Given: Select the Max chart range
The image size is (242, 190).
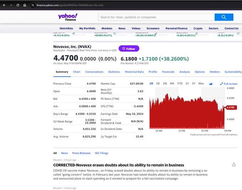Looking at the screenshot, I should (x=201, y=83).
